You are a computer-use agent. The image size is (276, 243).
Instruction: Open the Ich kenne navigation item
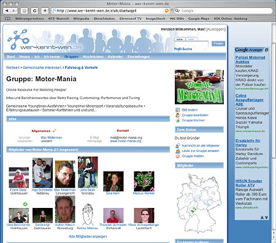coord(52,57)
